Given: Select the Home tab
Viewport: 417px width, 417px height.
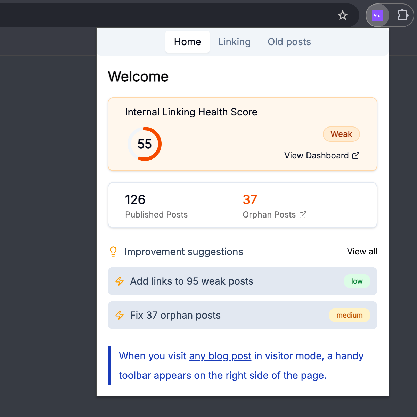Looking at the screenshot, I should [187, 42].
